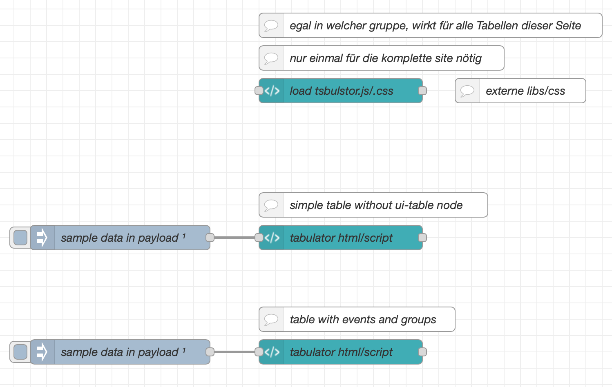This screenshot has height=387, width=612.
Task: Select 'tabulator html/script' label under 'table with events' comment
Action: 341,352
